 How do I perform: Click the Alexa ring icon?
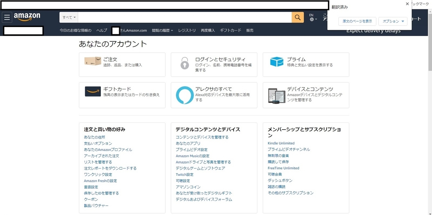point(184,95)
